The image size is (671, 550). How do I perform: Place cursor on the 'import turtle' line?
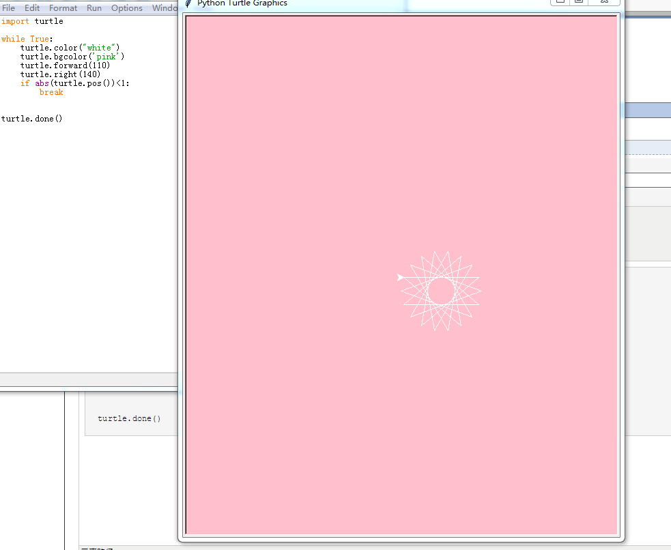(x=32, y=21)
